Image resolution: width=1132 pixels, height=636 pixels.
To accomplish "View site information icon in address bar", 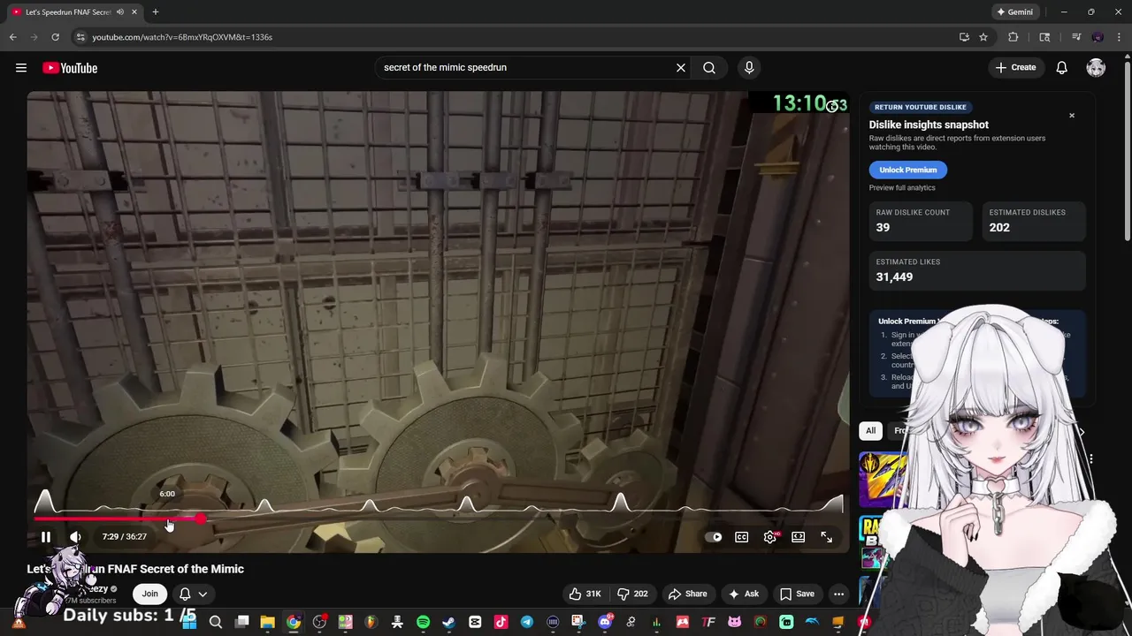I will 80,37.
